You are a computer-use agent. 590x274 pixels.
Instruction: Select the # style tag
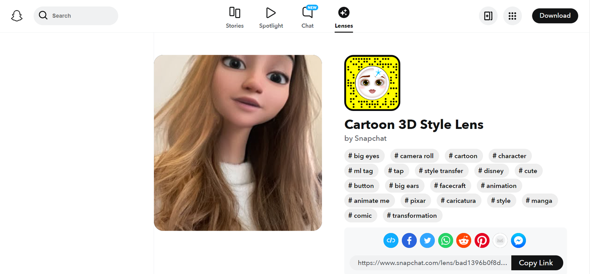501,201
